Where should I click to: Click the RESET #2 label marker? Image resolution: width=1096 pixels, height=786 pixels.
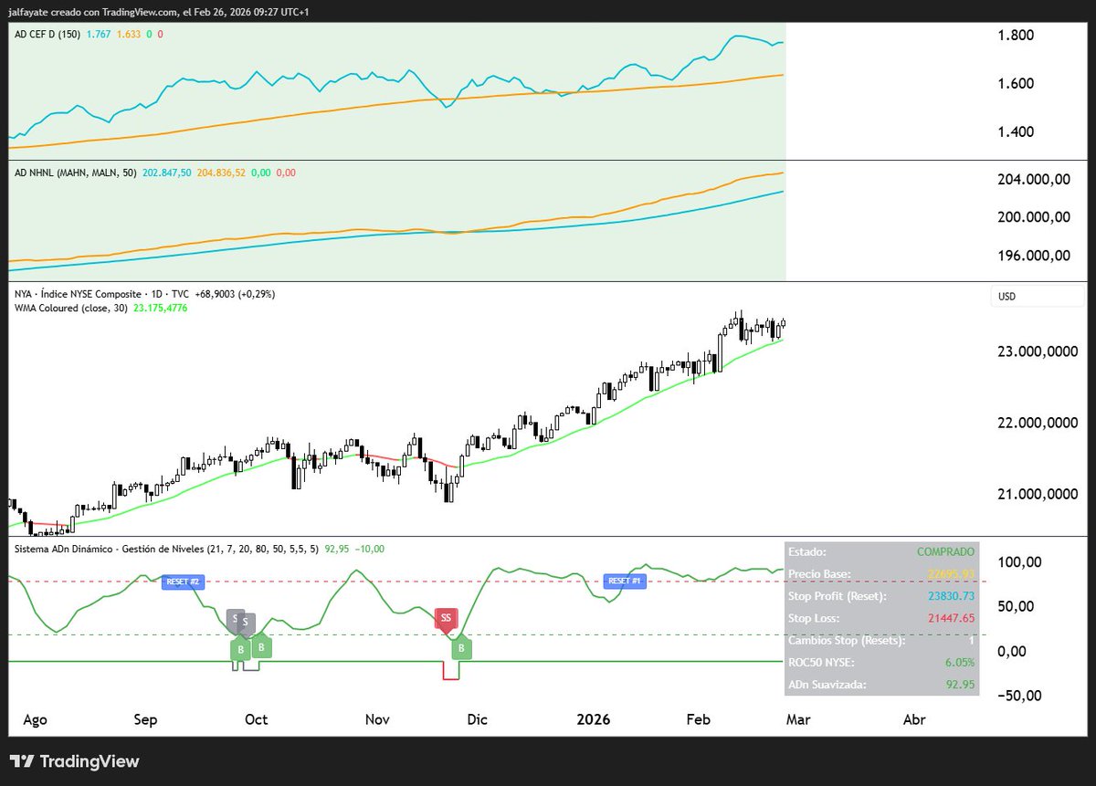[183, 581]
